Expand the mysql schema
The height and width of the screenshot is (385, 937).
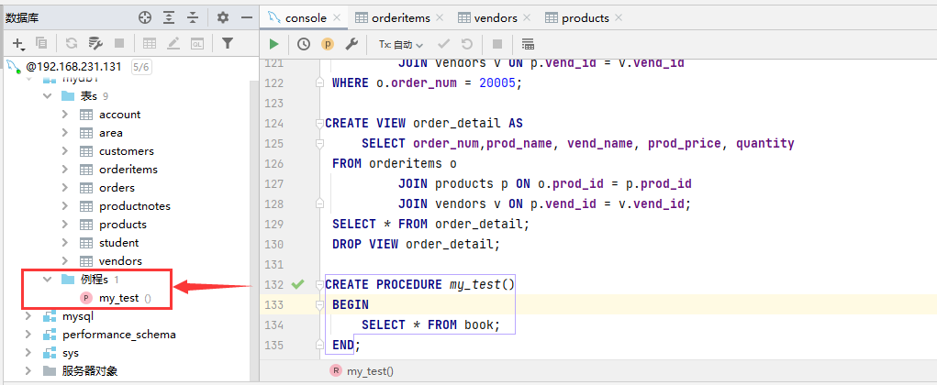[x=28, y=316]
